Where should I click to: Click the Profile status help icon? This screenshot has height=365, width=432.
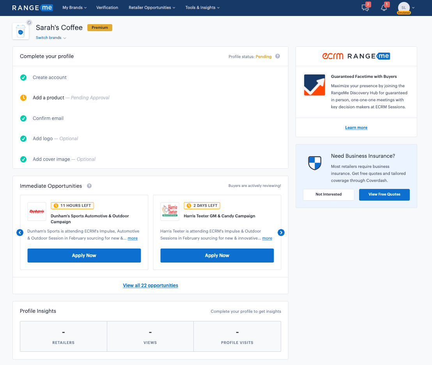pos(278,56)
